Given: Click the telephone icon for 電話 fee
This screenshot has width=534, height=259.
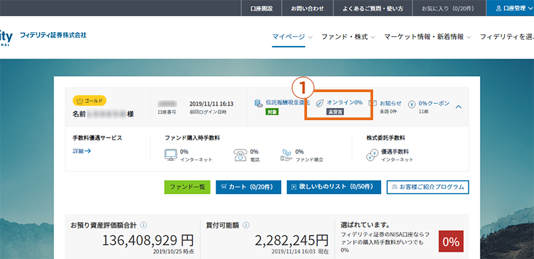Looking at the screenshot, I should [240, 155].
